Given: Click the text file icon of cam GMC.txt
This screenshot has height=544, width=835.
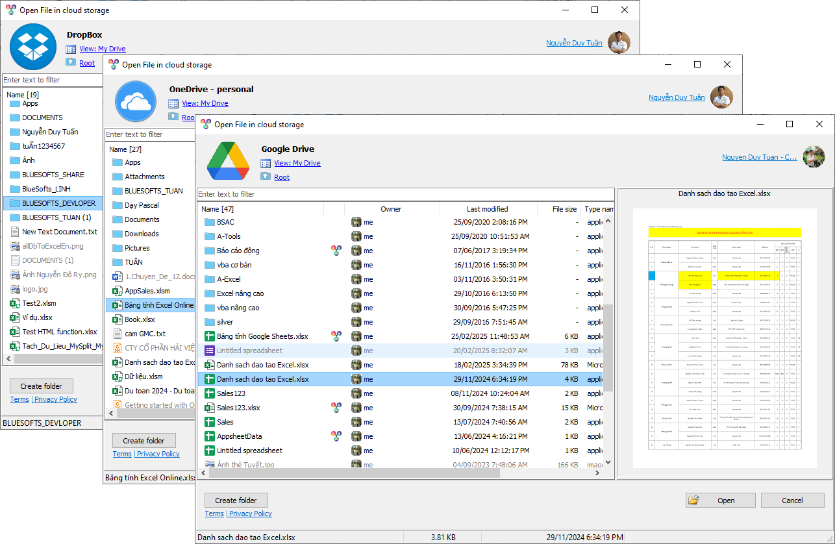Looking at the screenshot, I should tap(118, 334).
